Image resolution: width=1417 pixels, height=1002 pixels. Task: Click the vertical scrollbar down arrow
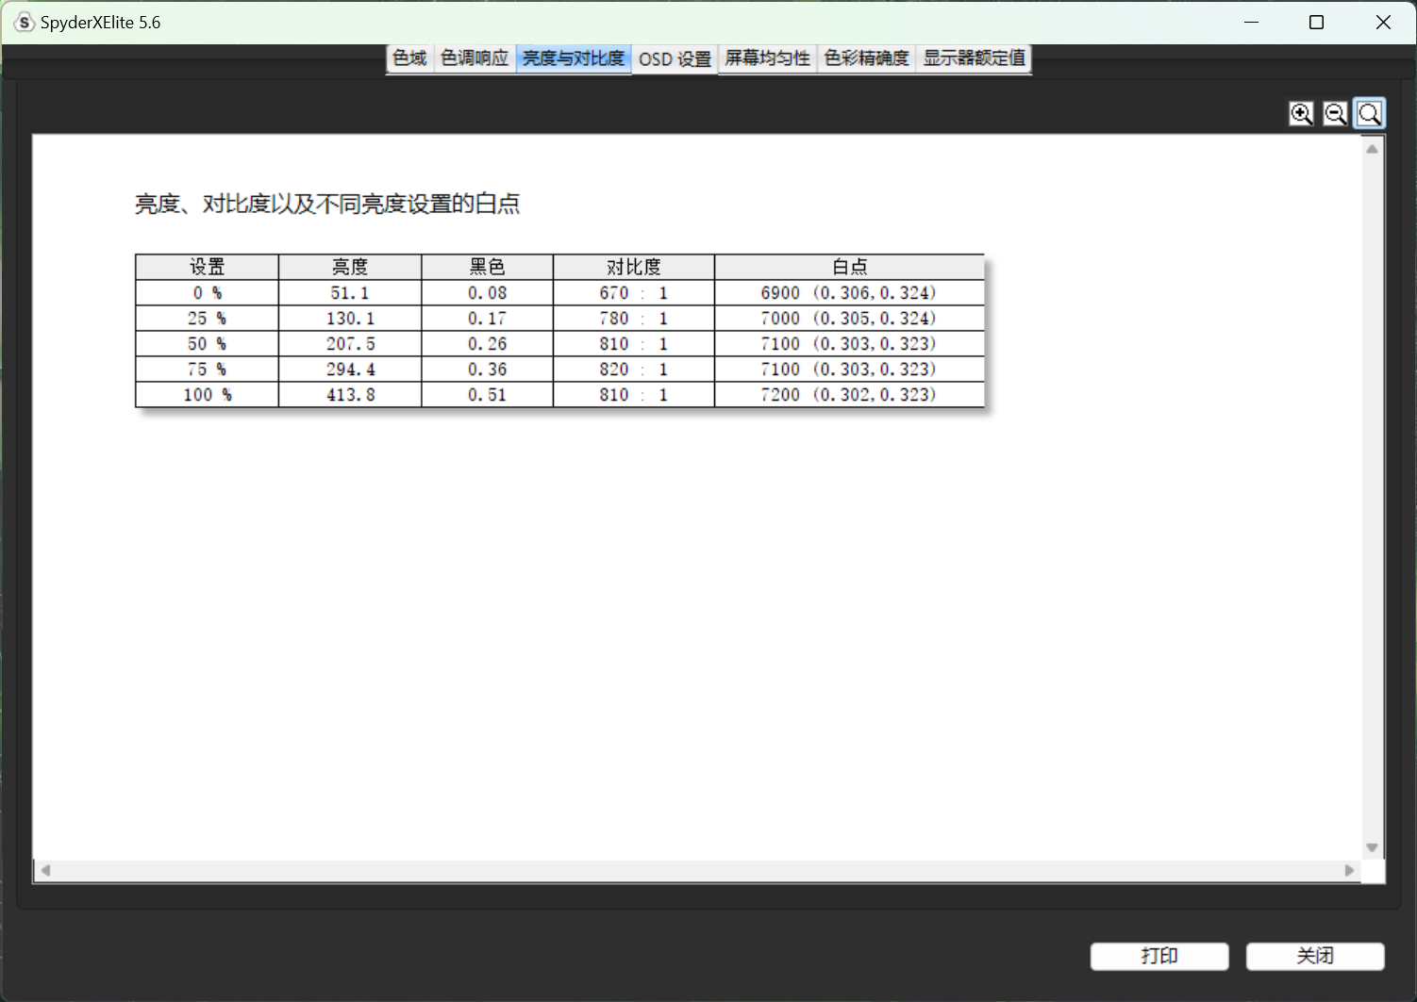(1372, 847)
